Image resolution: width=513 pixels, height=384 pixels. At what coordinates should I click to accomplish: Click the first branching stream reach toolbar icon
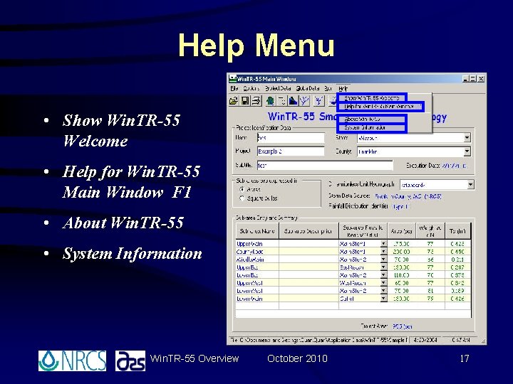(304, 100)
